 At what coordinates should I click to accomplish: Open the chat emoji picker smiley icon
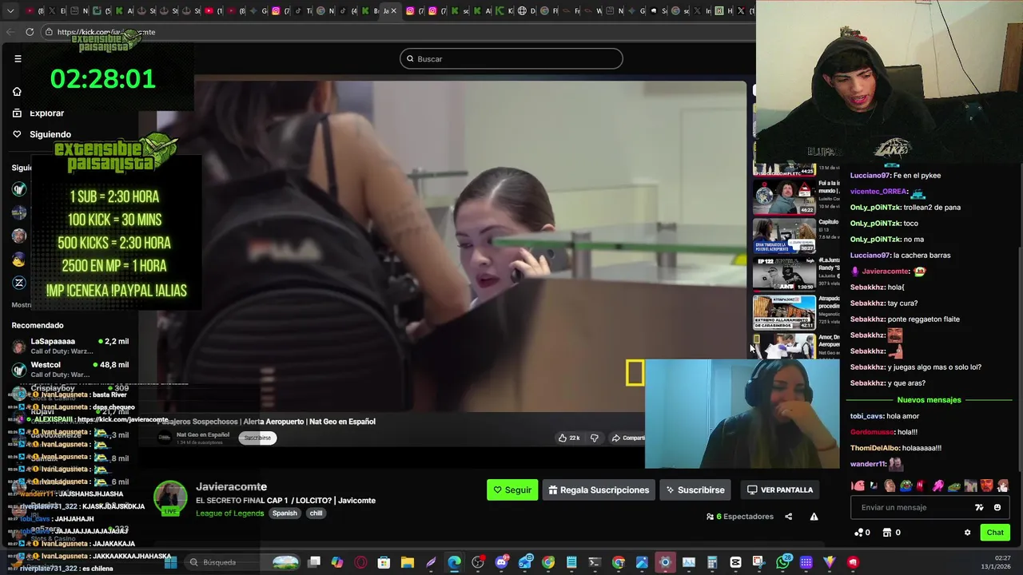(997, 507)
